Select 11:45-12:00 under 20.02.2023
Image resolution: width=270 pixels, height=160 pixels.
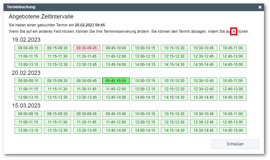coord(116,89)
